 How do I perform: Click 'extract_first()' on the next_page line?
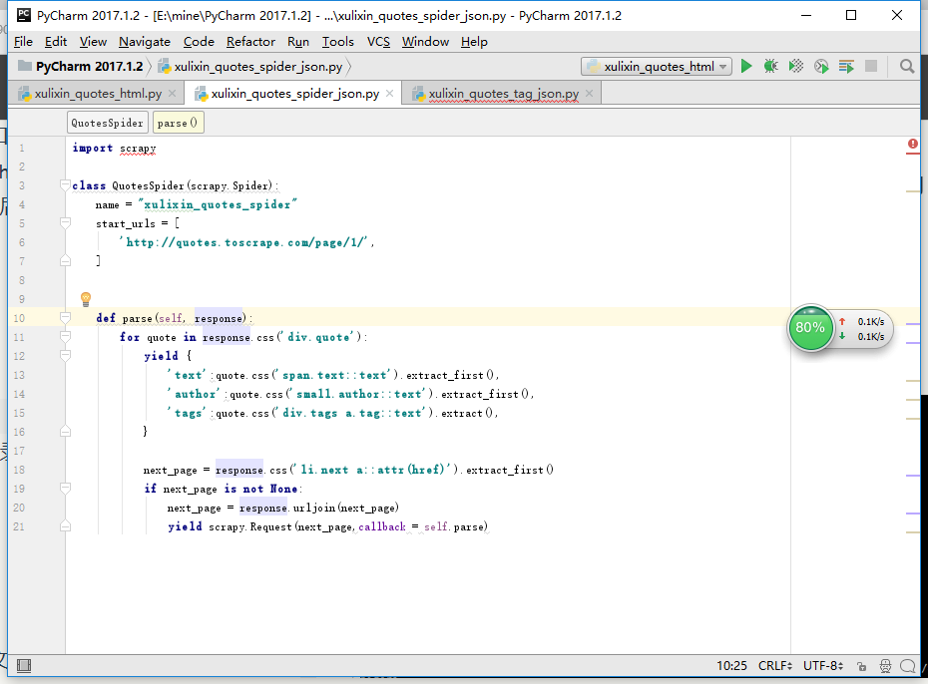[510, 470]
